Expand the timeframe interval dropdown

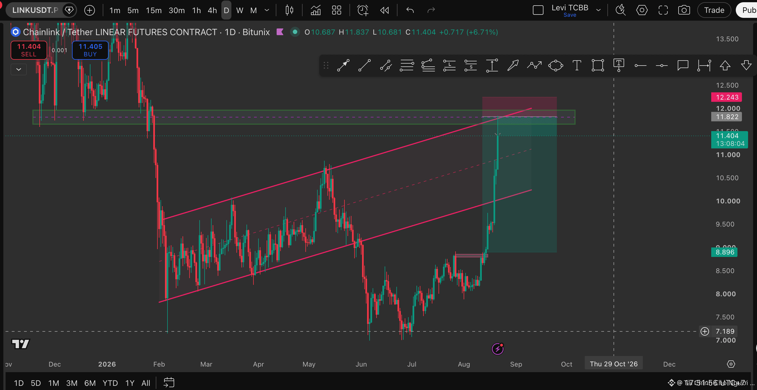click(267, 10)
